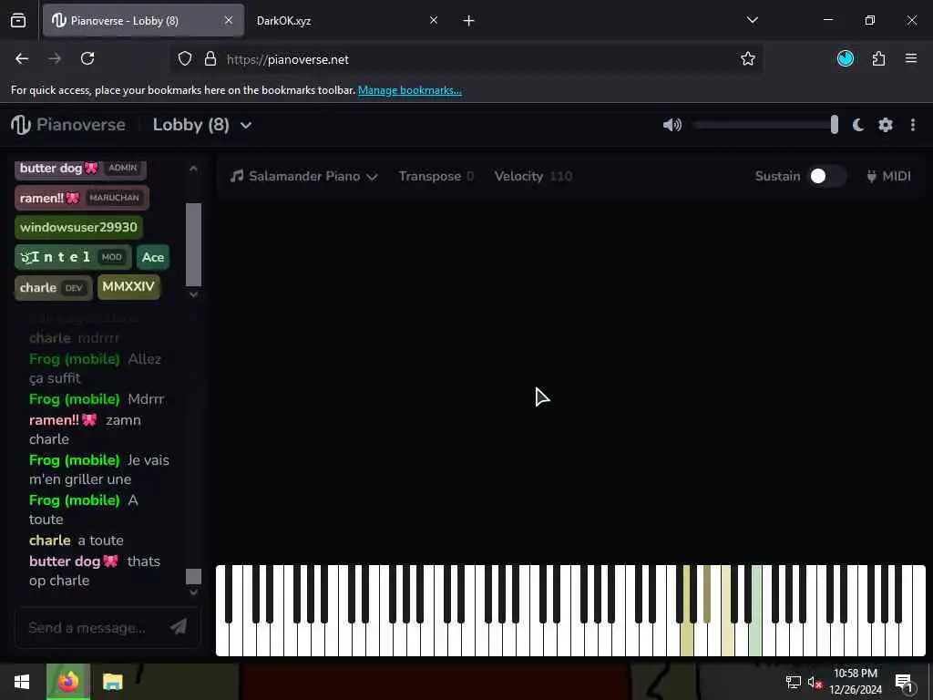933x700 pixels.
Task: Open the Windows notification center
Action: (905, 683)
